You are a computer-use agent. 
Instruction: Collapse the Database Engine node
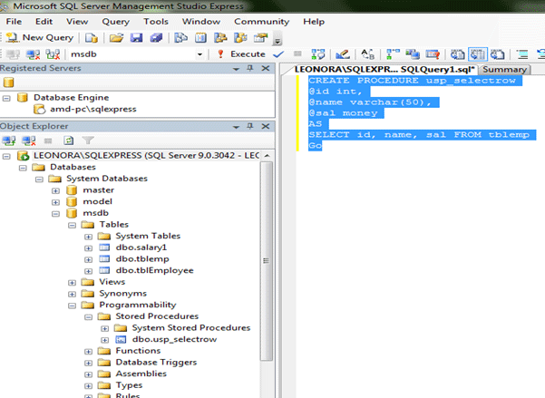[x=6, y=98]
